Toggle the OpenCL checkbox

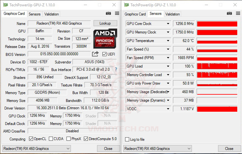(31, 139)
